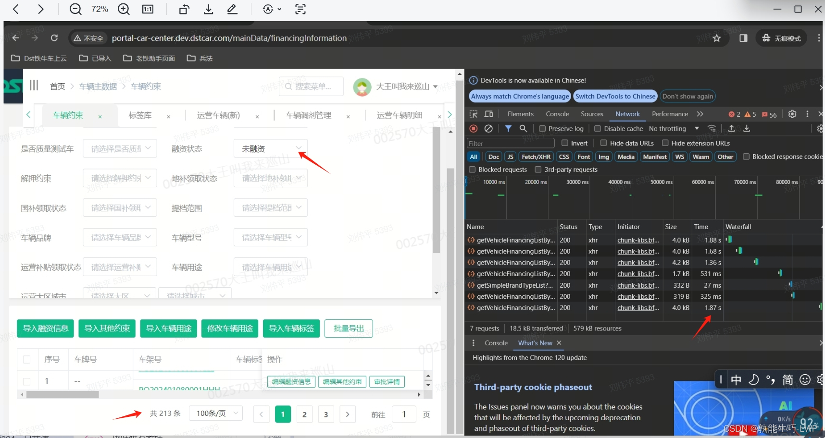This screenshot has height=438, width=825.
Task: Open DevTools settings gear
Action: (792, 114)
